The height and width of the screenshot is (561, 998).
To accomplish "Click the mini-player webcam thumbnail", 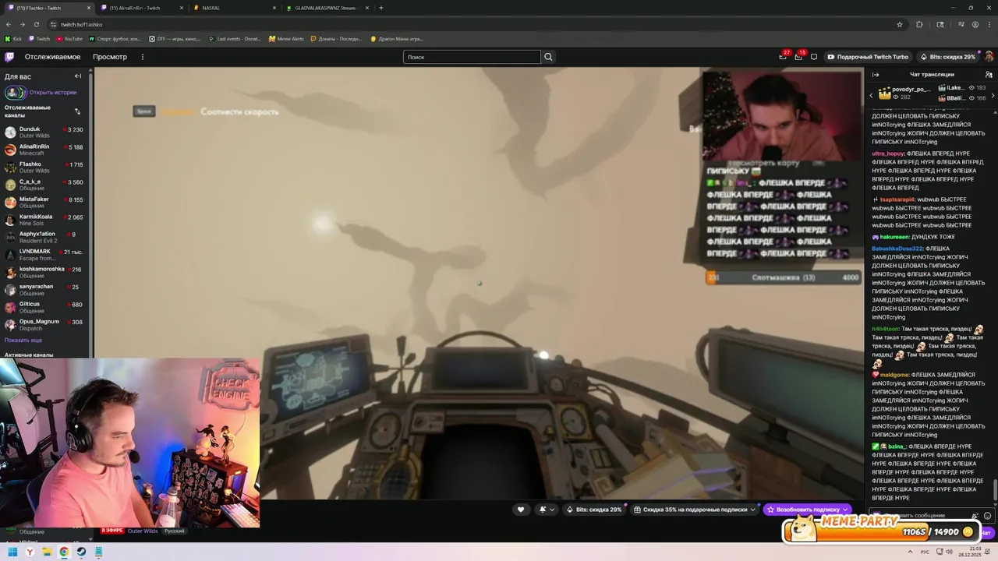I will click(x=129, y=443).
